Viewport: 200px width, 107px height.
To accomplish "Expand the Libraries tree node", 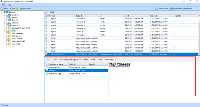I will click(4, 23).
